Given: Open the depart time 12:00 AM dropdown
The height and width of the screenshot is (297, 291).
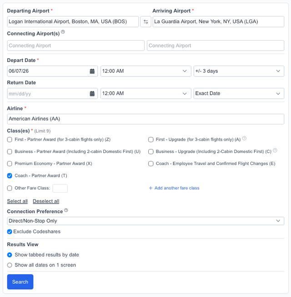Looking at the screenshot, I should click(x=146, y=71).
